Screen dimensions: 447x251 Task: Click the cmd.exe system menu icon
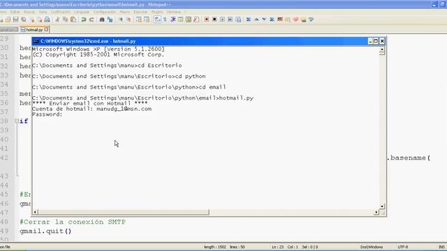pos(36,41)
